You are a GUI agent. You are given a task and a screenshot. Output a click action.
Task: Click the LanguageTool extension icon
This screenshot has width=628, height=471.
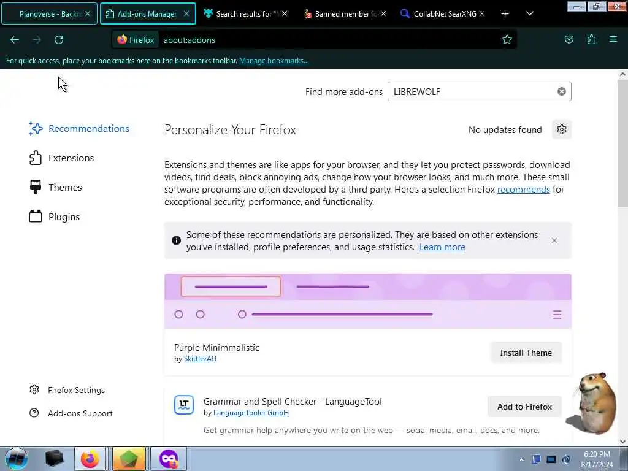point(184,405)
